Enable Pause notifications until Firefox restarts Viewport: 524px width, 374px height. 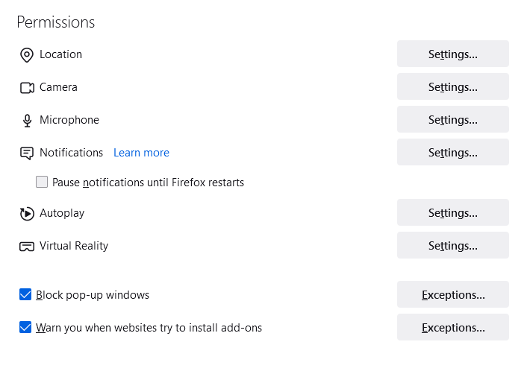coord(42,182)
